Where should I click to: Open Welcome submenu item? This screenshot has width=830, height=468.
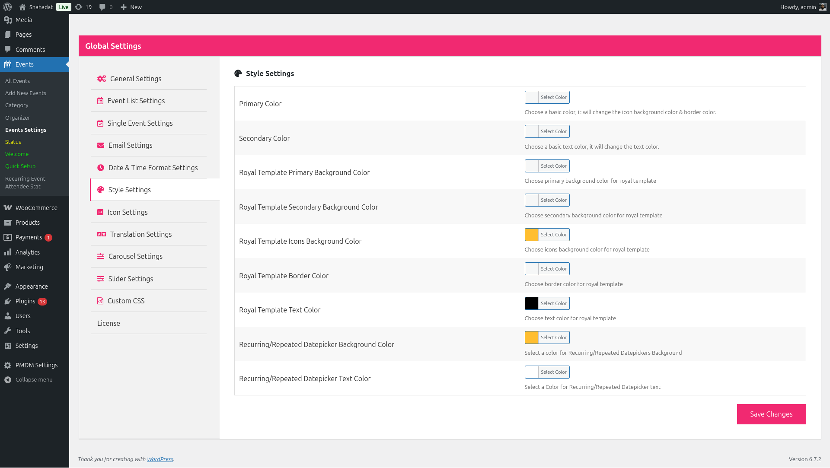[x=17, y=154]
